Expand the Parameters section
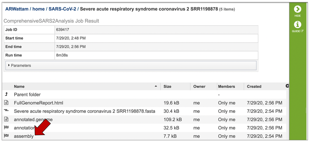The height and width of the screenshot is (142, 310). [9, 65]
